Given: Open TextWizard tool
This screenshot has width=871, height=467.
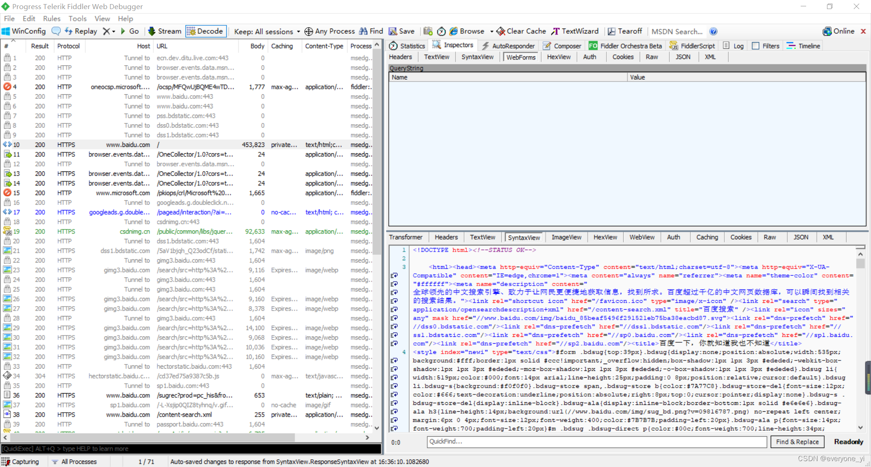Looking at the screenshot, I should [x=575, y=31].
